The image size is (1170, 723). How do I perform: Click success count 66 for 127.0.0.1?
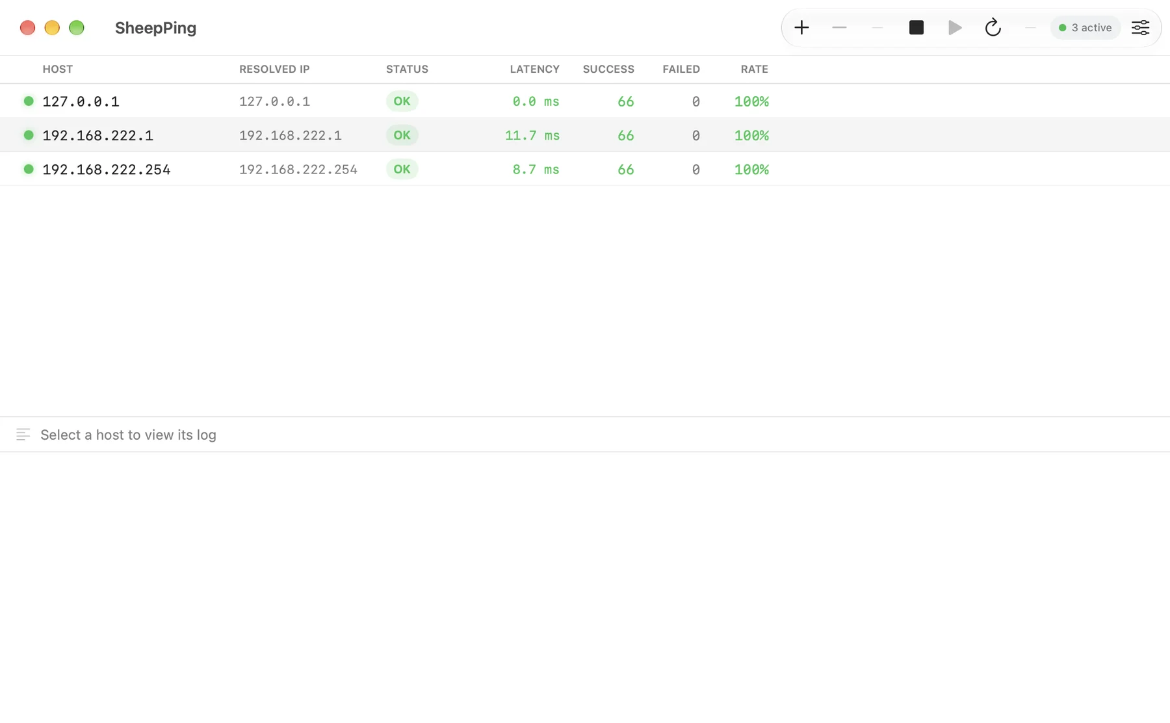(625, 101)
